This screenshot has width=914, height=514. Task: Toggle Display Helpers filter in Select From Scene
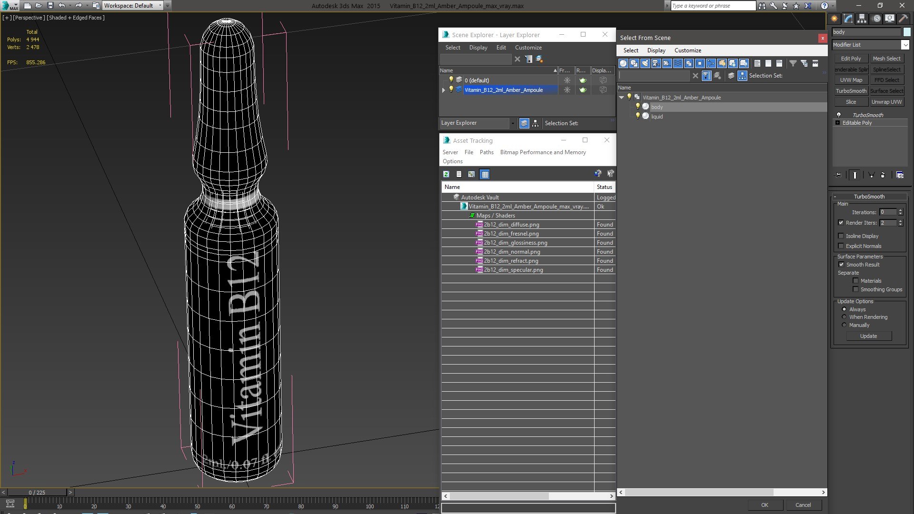[x=667, y=63]
